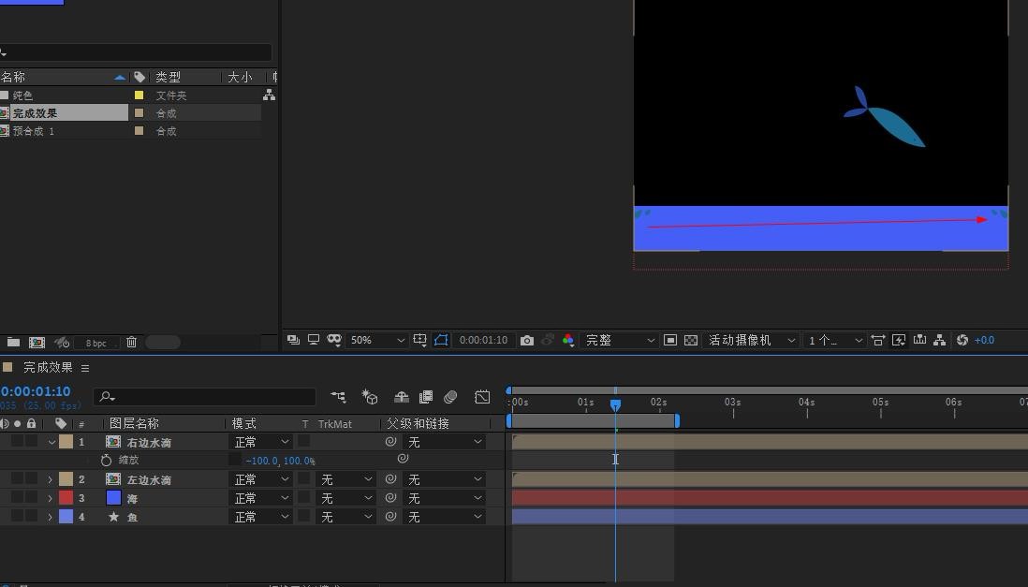Open the VR goggles immersive environment icon
Screen dimensions: 1028x587
pyautogui.click(x=334, y=340)
